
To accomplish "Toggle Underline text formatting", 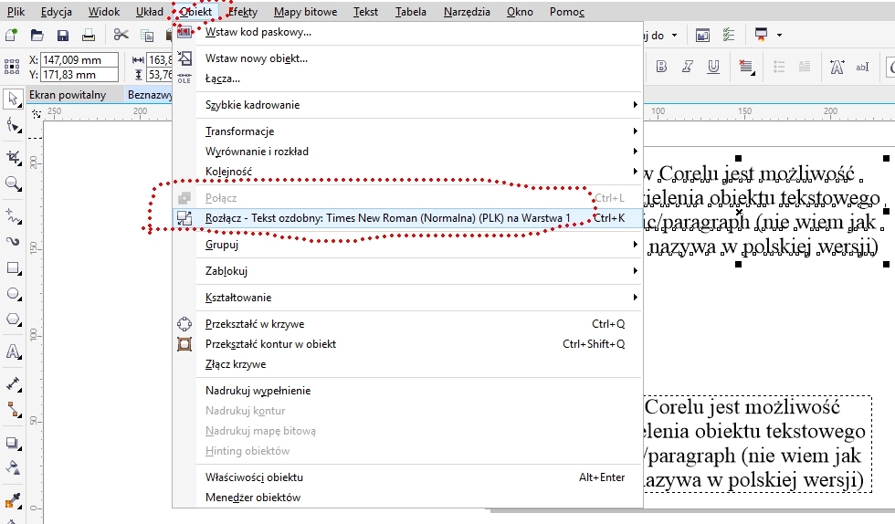I will point(713,67).
